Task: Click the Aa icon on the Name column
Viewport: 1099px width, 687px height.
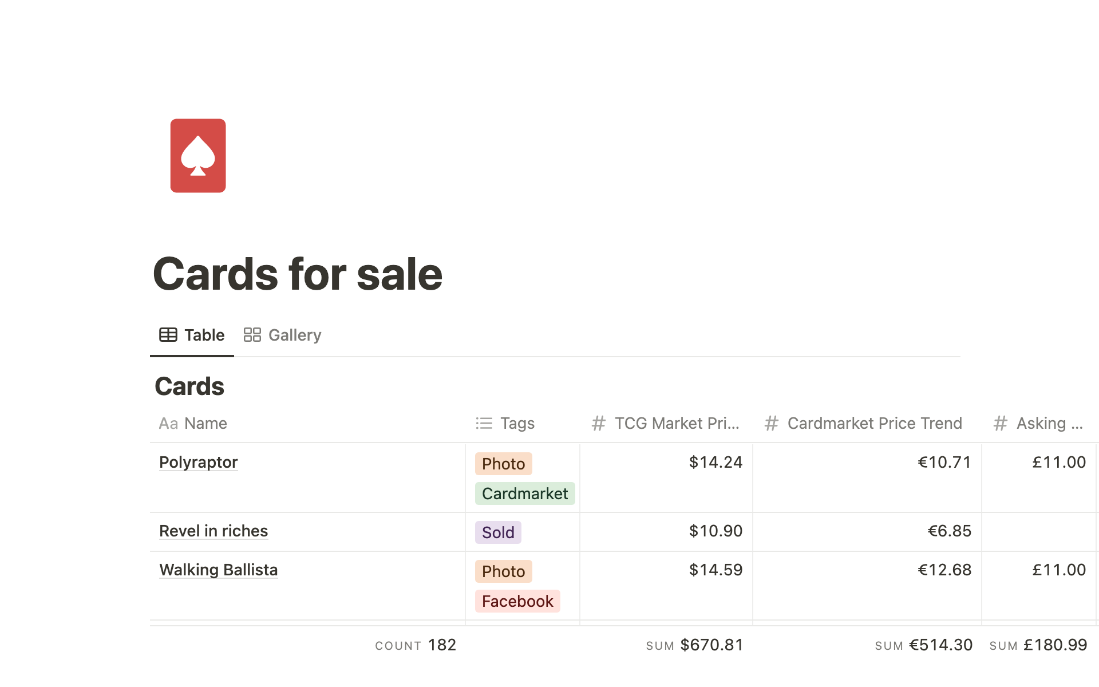Action: coord(168,424)
